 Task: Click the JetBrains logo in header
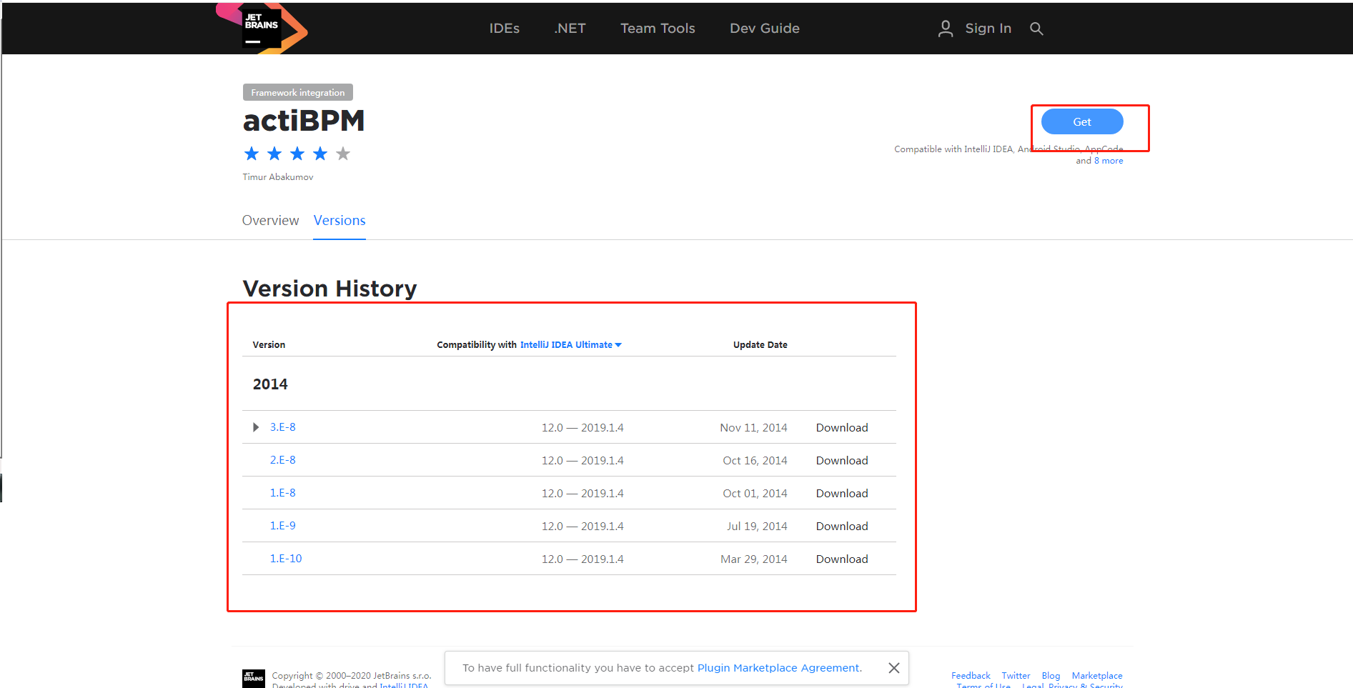pyautogui.click(x=262, y=29)
